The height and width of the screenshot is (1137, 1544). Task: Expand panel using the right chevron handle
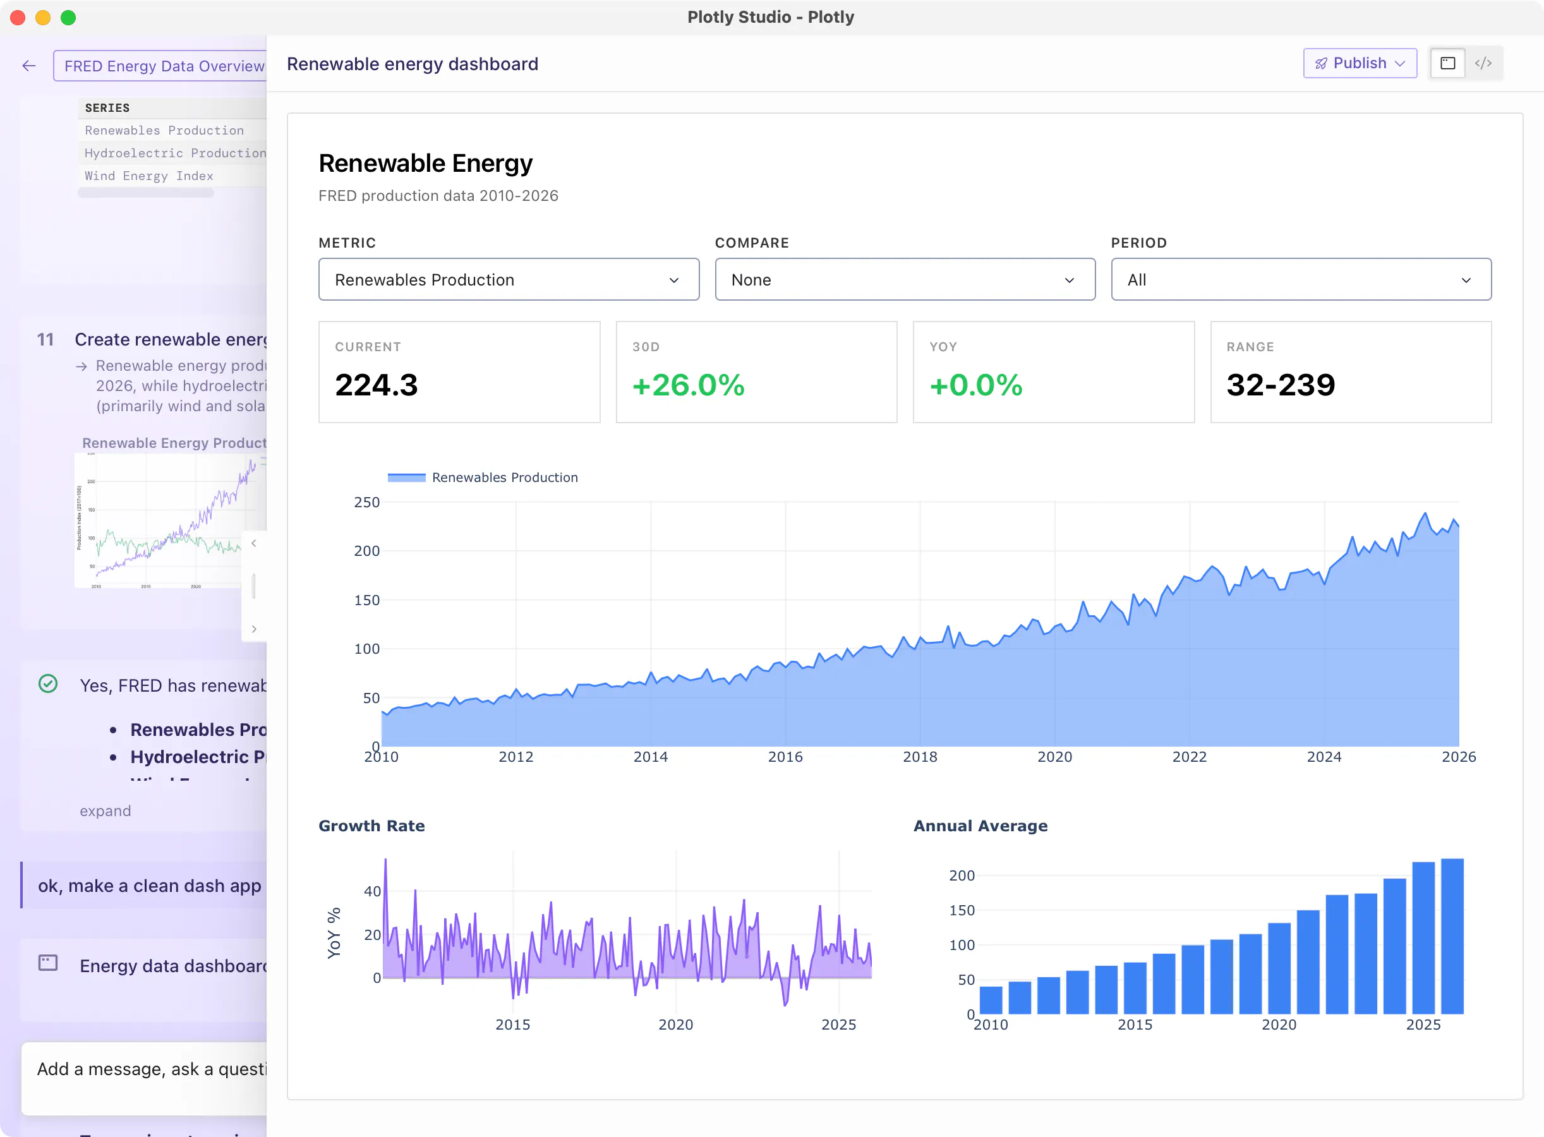(x=254, y=629)
